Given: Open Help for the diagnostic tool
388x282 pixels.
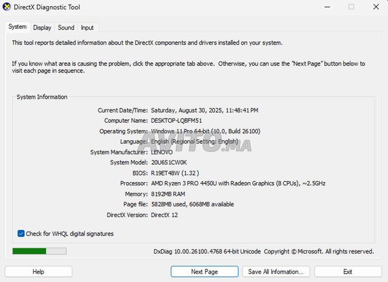Looking at the screenshot, I should (x=38, y=272).
